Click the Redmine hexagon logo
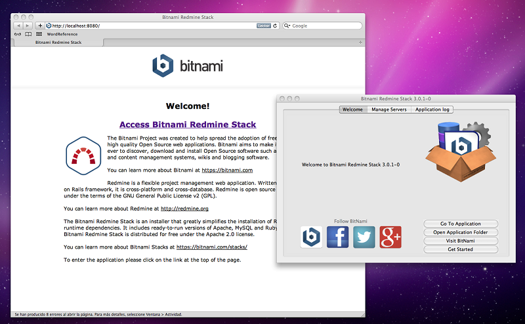The image size is (525, 324). (83, 155)
